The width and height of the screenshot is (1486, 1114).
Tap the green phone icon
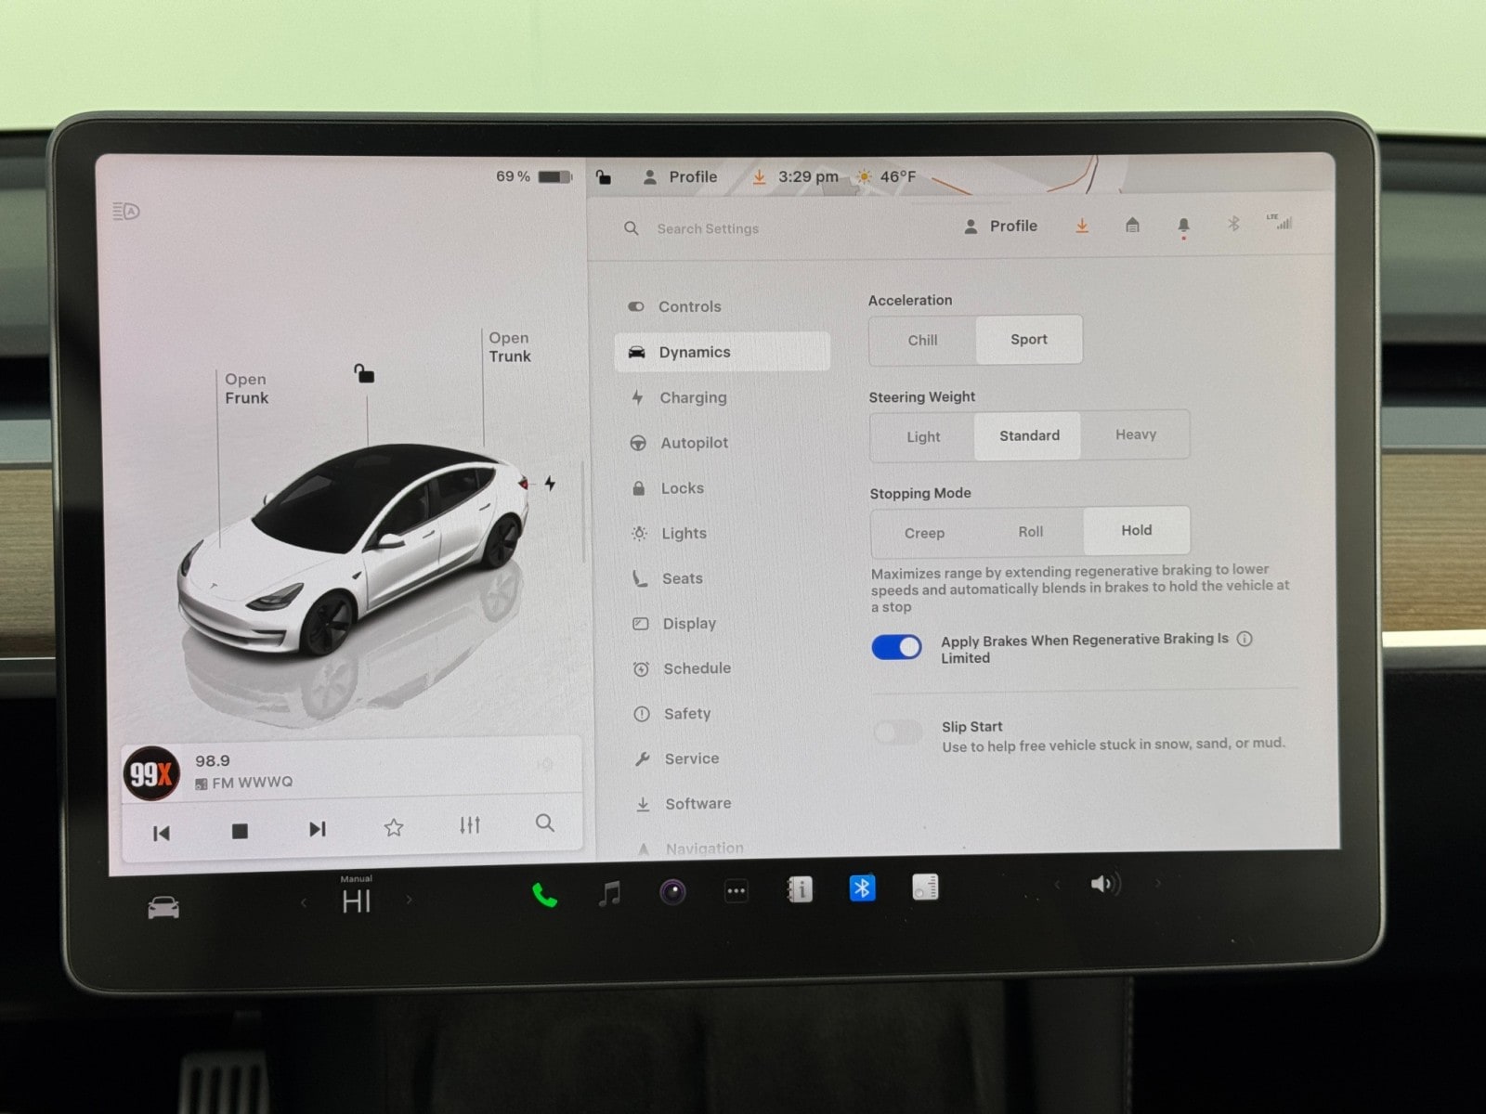(x=544, y=895)
